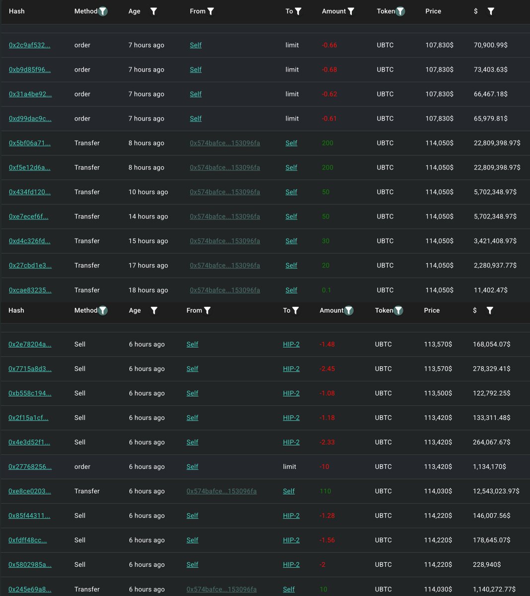The image size is (530, 596).
Task: Open the Age filter in second table header
Action: coord(154,310)
